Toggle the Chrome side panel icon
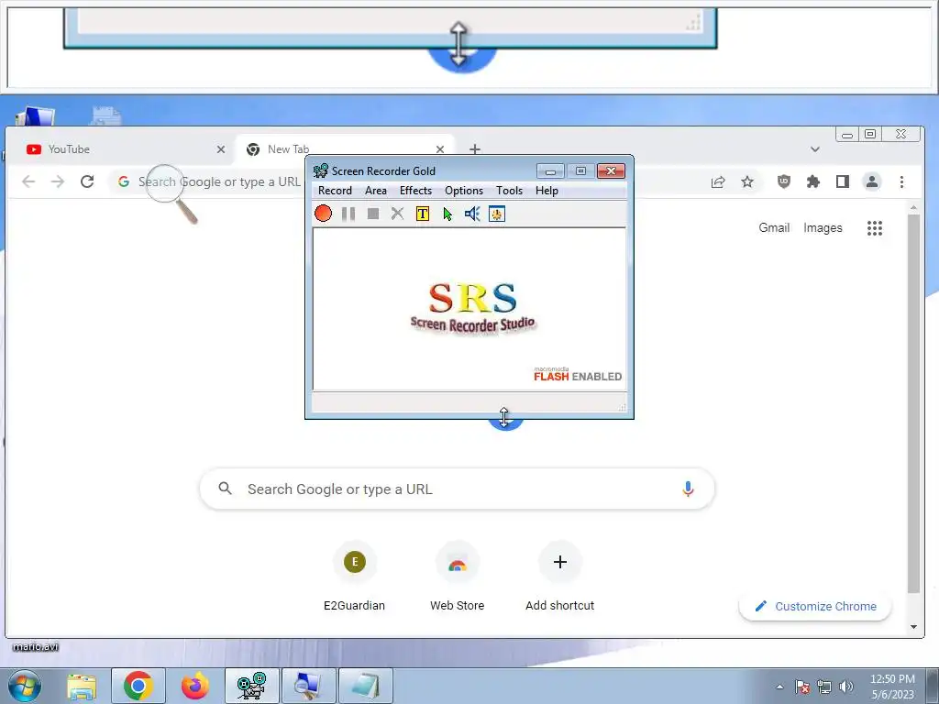The width and height of the screenshot is (939, 704). coord(843,181)
